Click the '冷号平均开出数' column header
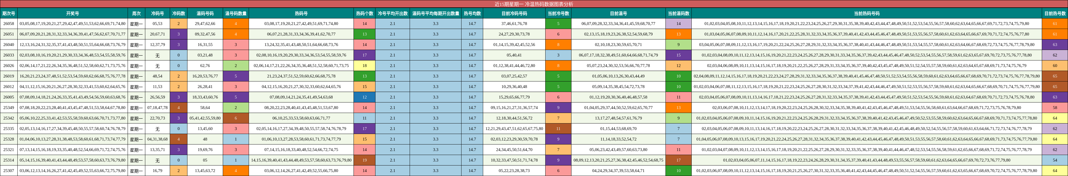Viewport: 1068px width, 176px height. point(393,13)
